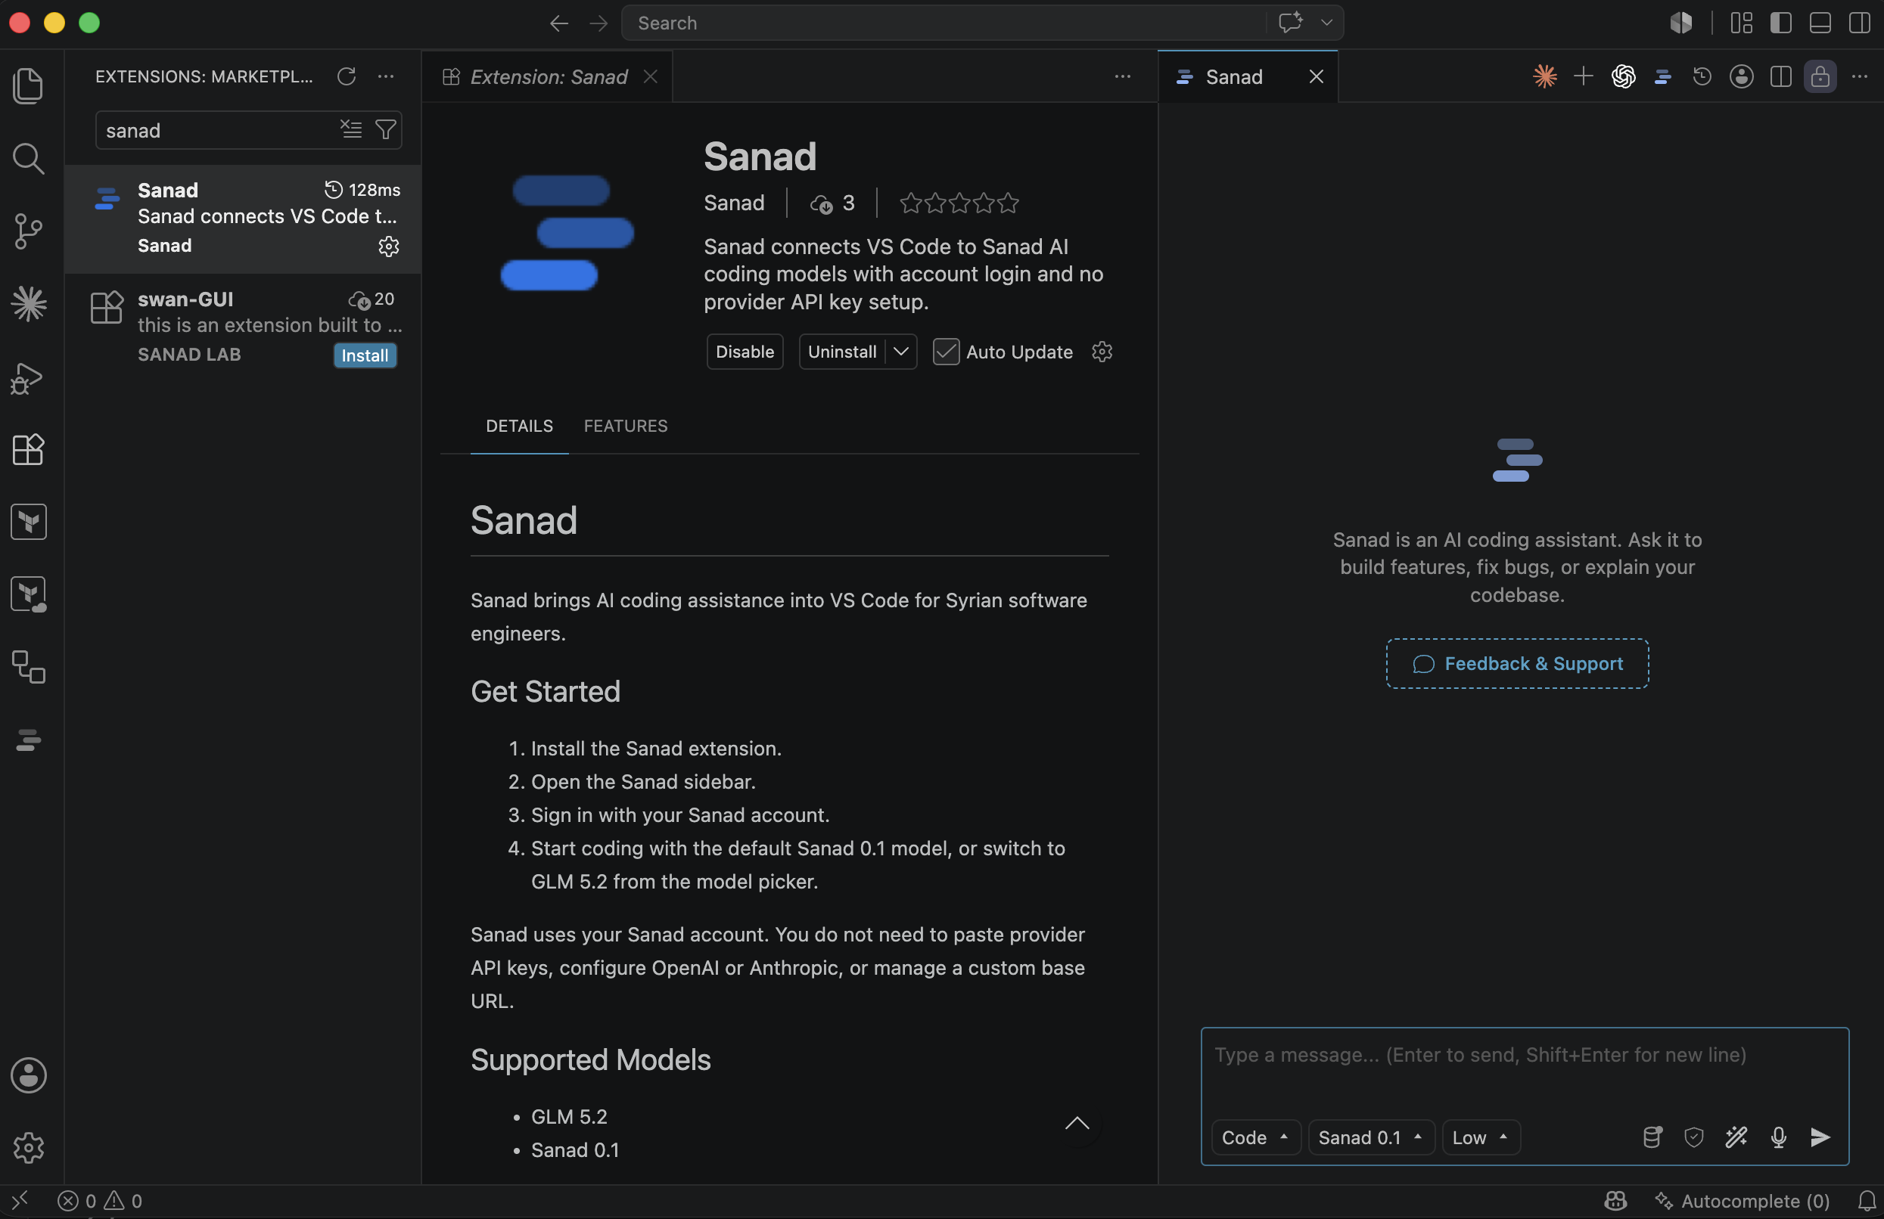Click the Feedback & Support button
Viewport: 1884px width, 1219px height.
point(1517,663)
